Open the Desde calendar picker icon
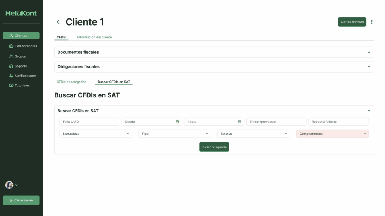 pyautogui.click(x=177, y=122)
